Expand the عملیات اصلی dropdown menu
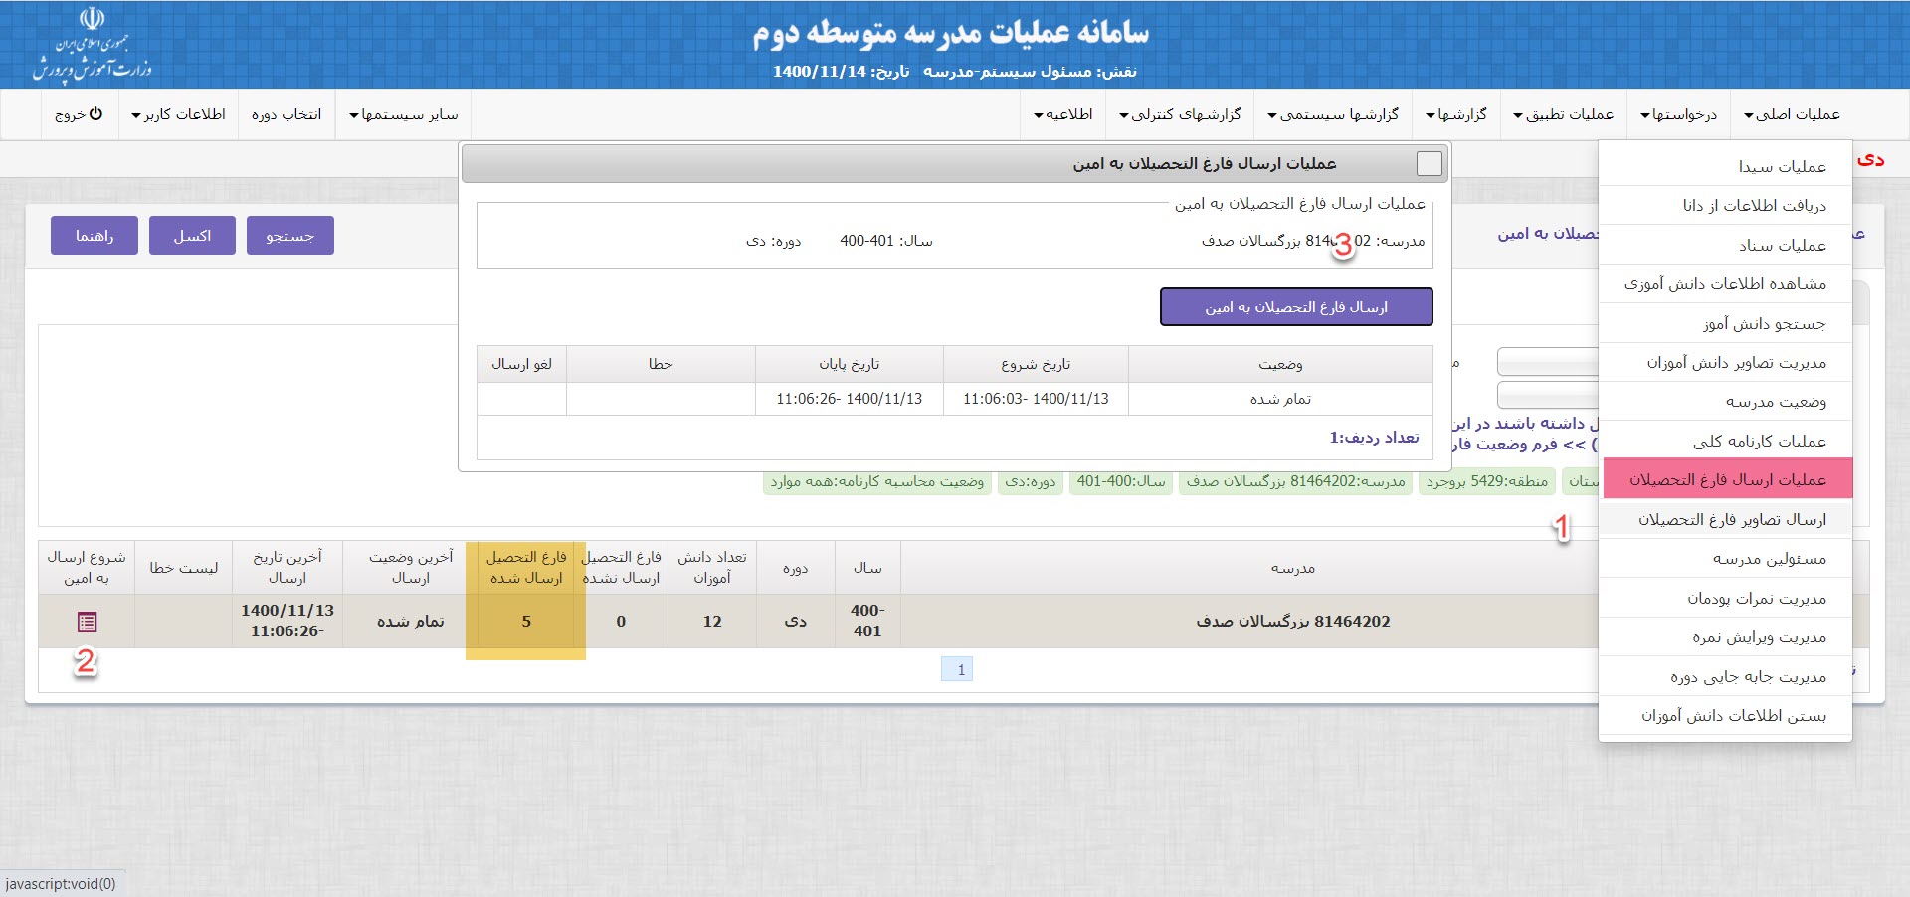The image size is (1910, 897). (1791, 114)
